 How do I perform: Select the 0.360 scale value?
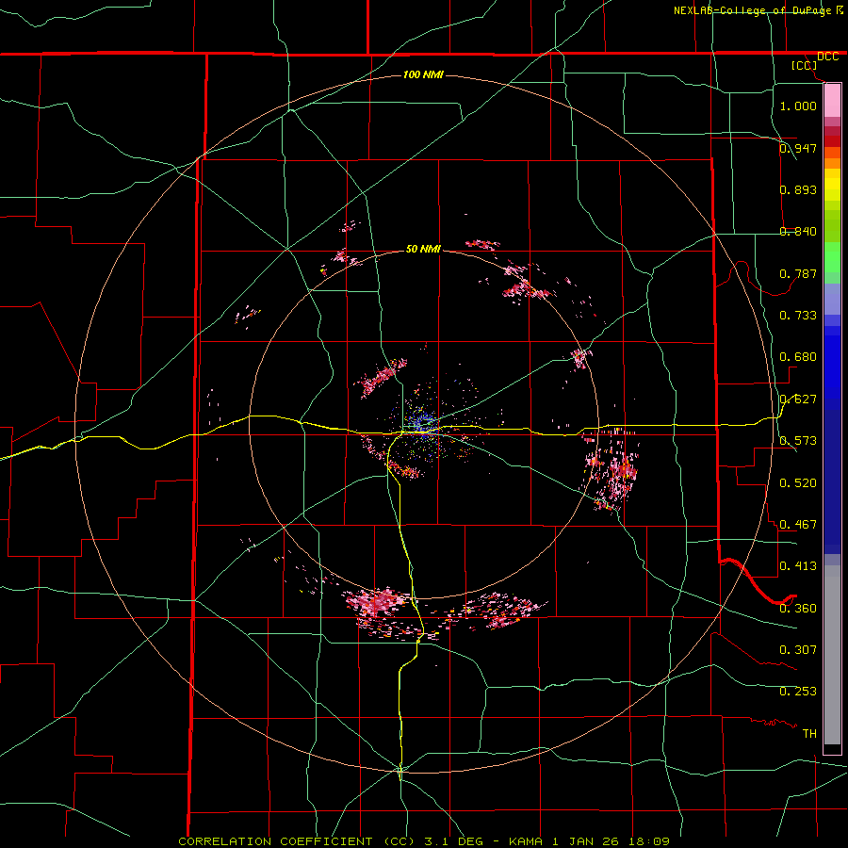[798, 609]
